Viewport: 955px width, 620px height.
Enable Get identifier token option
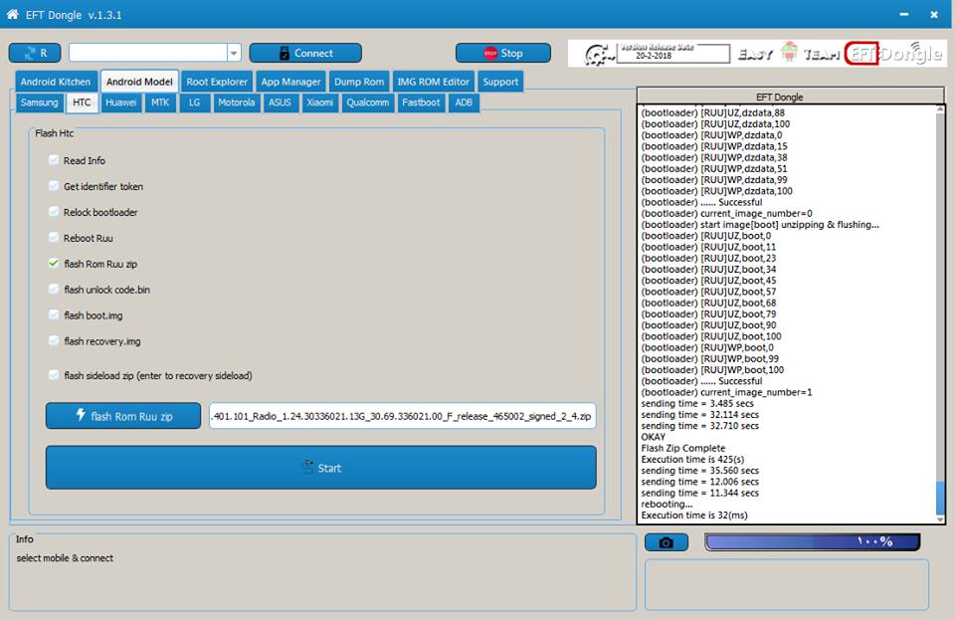pyautogui.click(x=54, y=186)
